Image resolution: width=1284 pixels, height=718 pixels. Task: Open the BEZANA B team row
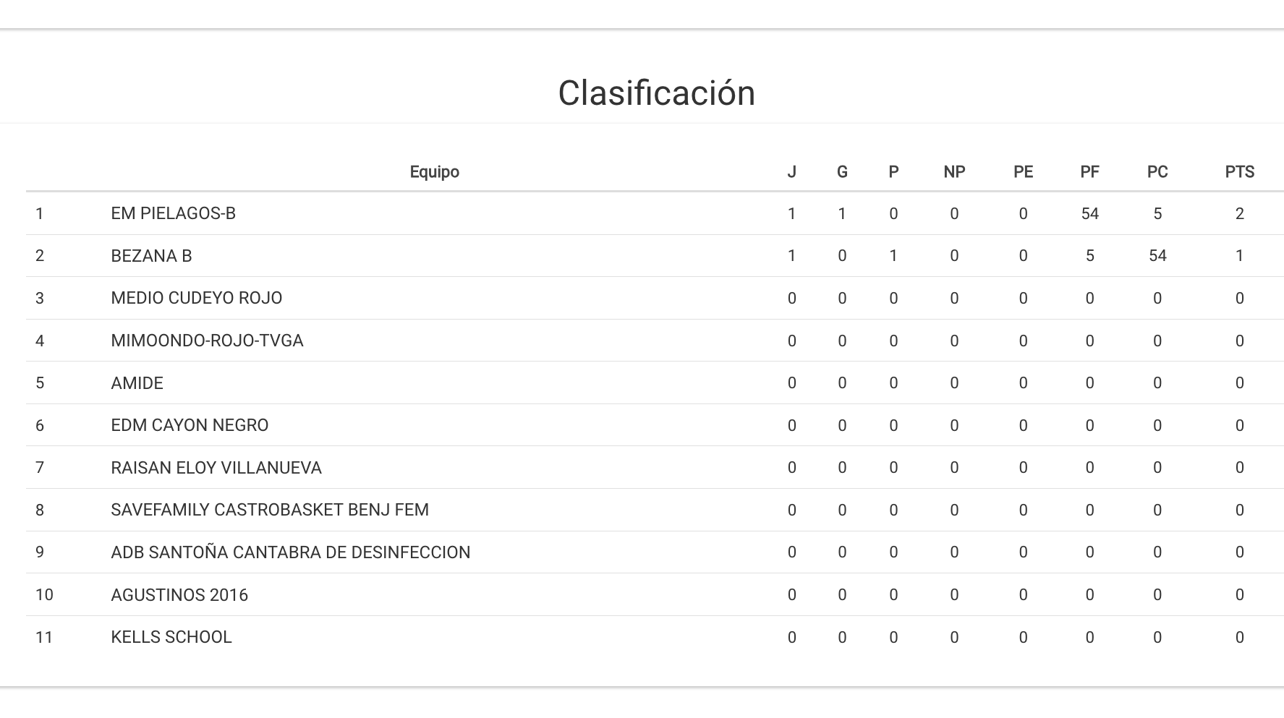tap(151, 256)
